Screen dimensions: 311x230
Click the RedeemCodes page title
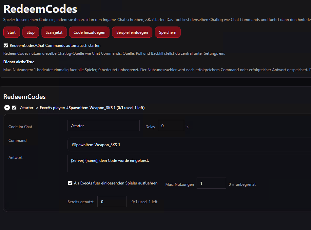[x=40, y=9]
